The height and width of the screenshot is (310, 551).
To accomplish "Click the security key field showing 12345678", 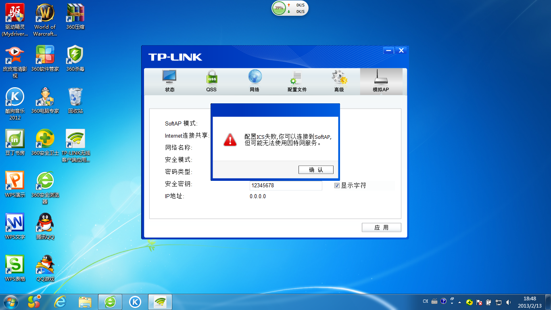I will pyautogui.click(x=286, y=186).
